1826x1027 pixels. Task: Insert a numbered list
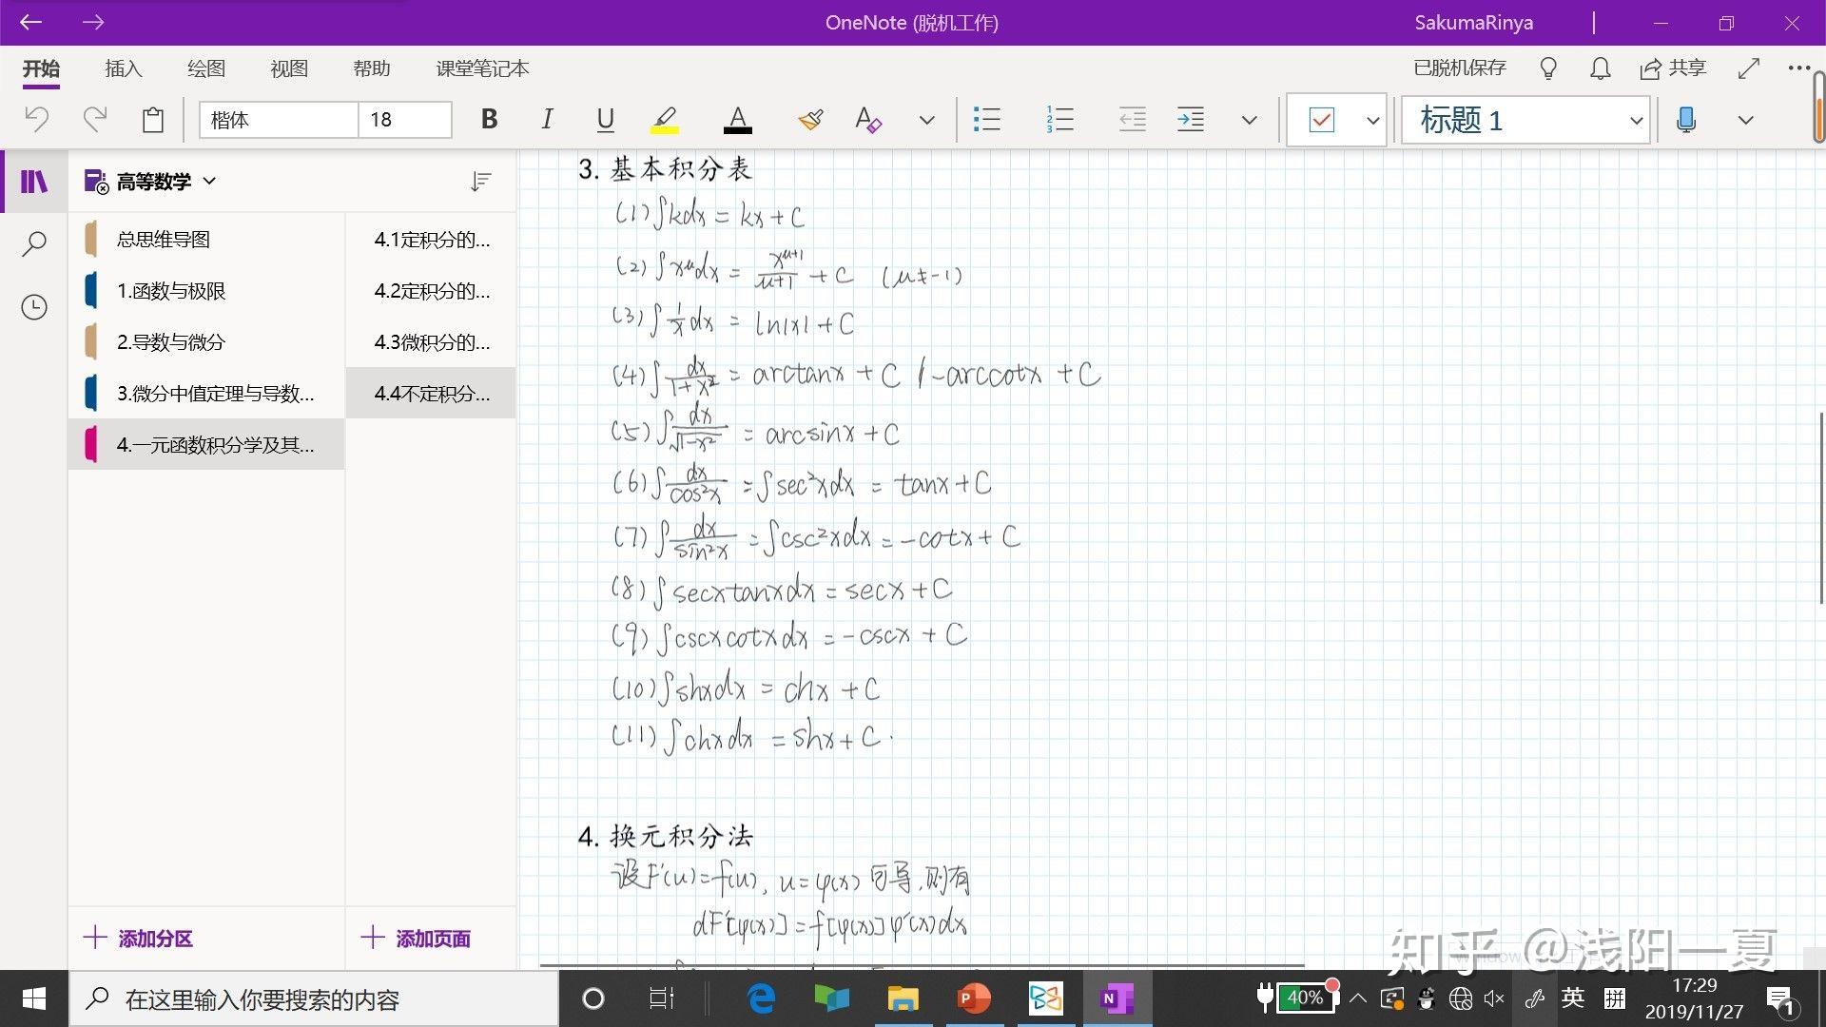(x=1059, y=120)
